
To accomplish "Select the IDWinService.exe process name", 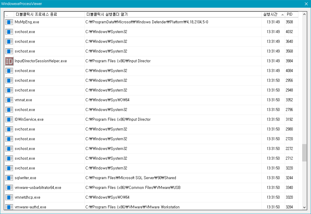I will (29, 120).
